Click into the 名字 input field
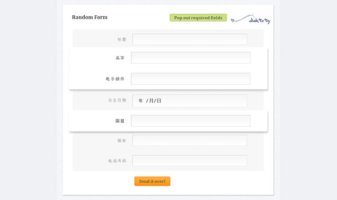The height and width of the screenshot is (200, 337). point(191,57)
